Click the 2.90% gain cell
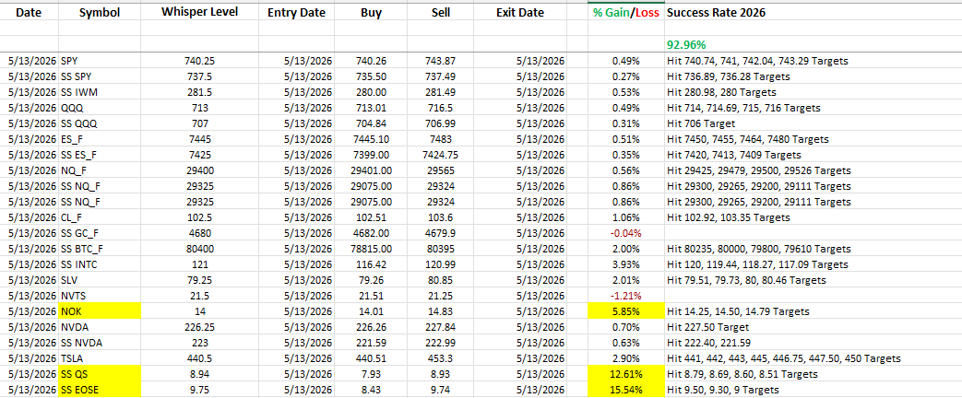 point(625,358)
